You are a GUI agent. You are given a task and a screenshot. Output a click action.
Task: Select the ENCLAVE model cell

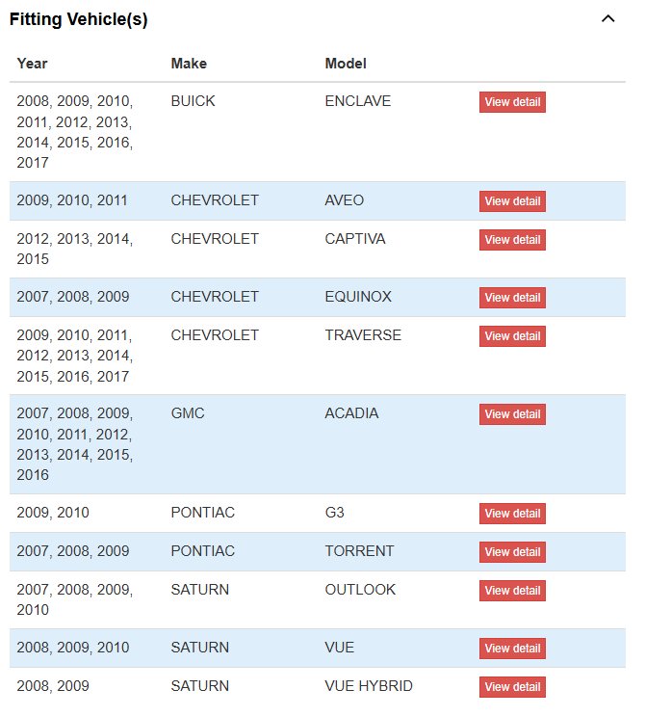[358, 100]
